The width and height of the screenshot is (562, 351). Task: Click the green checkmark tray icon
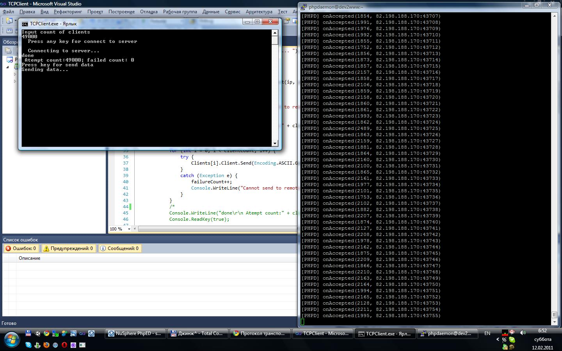512,340
